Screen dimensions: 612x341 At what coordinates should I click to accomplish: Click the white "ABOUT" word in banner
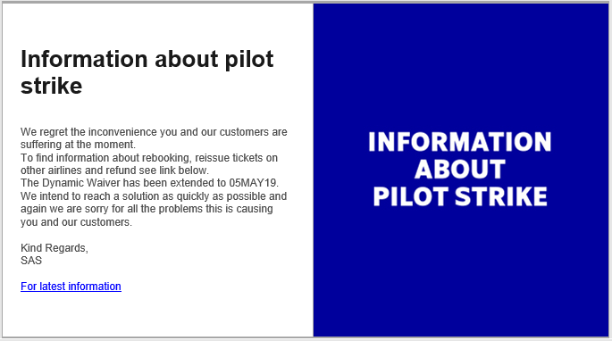tap(460, 169)
